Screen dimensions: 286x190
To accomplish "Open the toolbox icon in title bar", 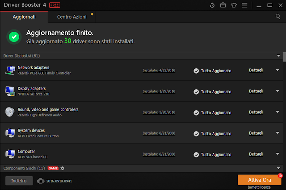I will [223, 5].
